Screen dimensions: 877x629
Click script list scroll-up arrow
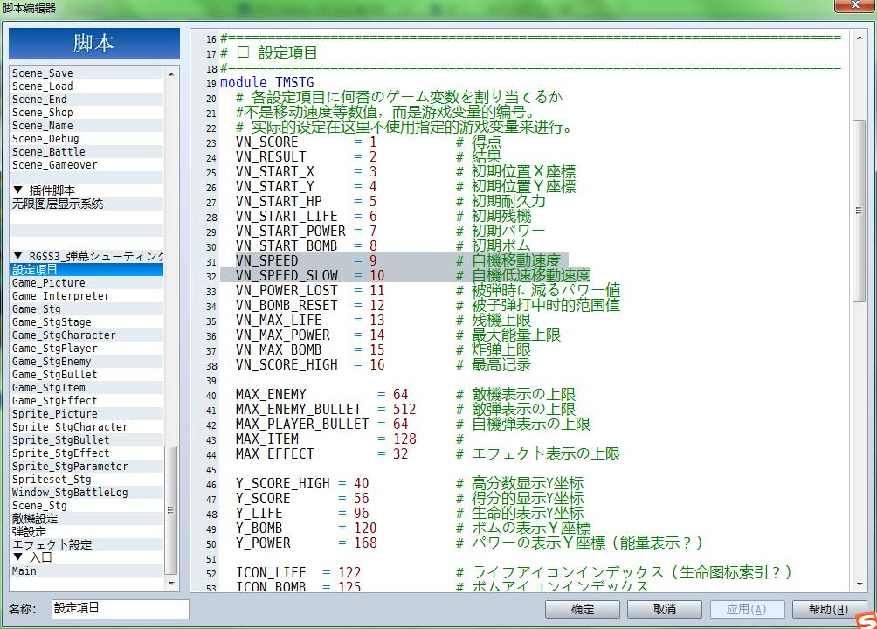pyautogui.click(x=171, y=74)
